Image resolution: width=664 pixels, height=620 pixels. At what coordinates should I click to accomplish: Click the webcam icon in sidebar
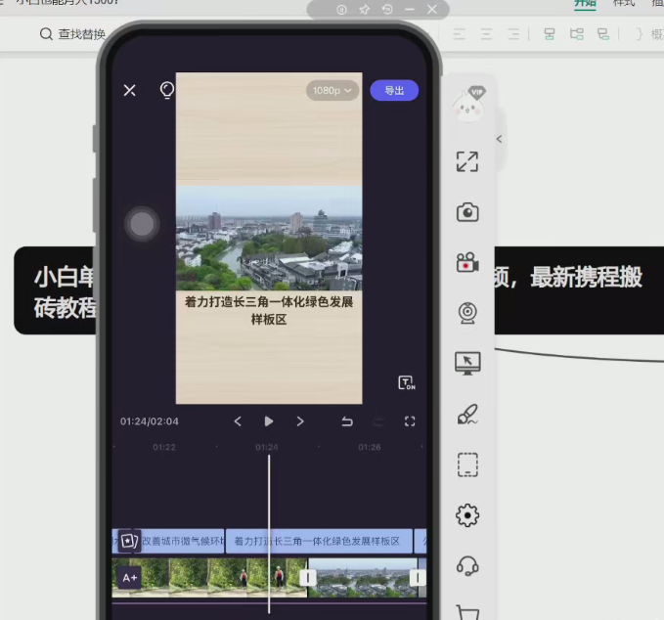pos(467,312)
